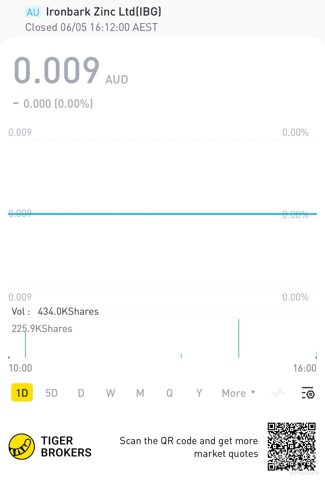
Task: Click the blue price line
Action: pos(162,214)
